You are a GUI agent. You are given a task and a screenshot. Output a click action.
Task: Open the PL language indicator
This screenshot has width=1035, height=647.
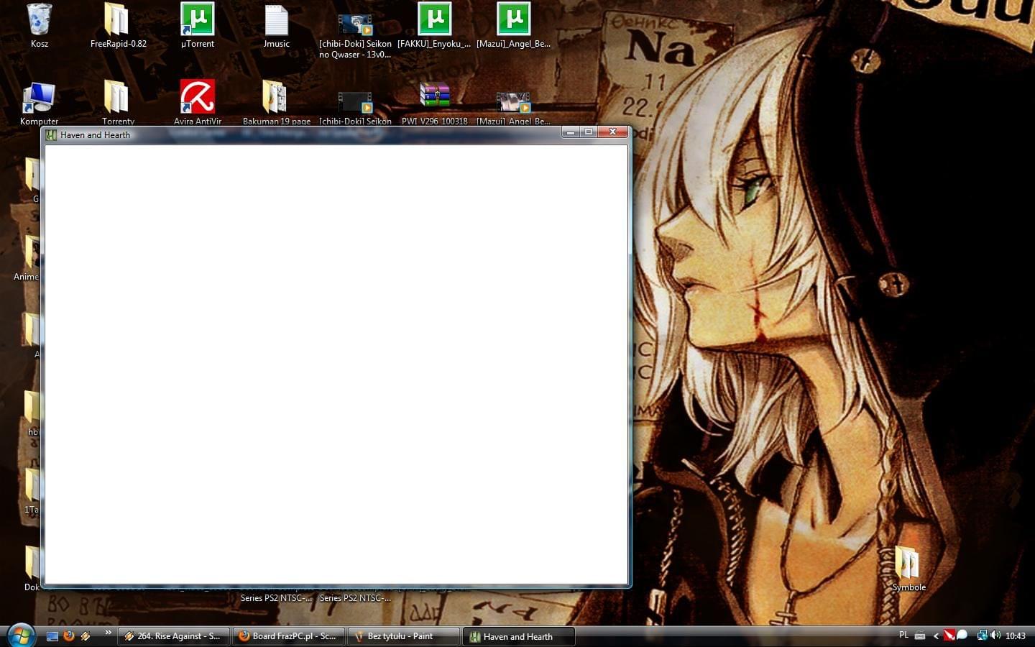click(903, 635)
